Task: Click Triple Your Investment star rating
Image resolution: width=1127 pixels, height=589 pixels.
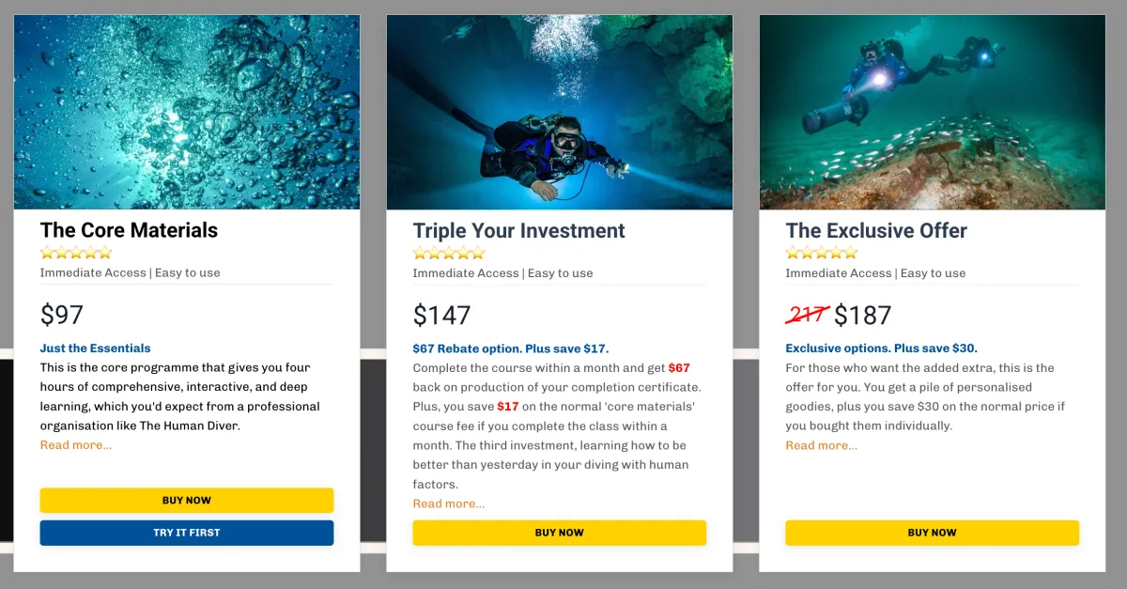Action: pyautogui.click(x=449, y=253)
